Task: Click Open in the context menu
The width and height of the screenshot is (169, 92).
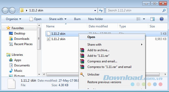Action: pyautogui.click(x=112, y=37)
